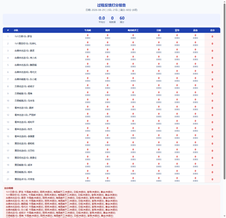Select the team name in row 2

pos(25,43)
